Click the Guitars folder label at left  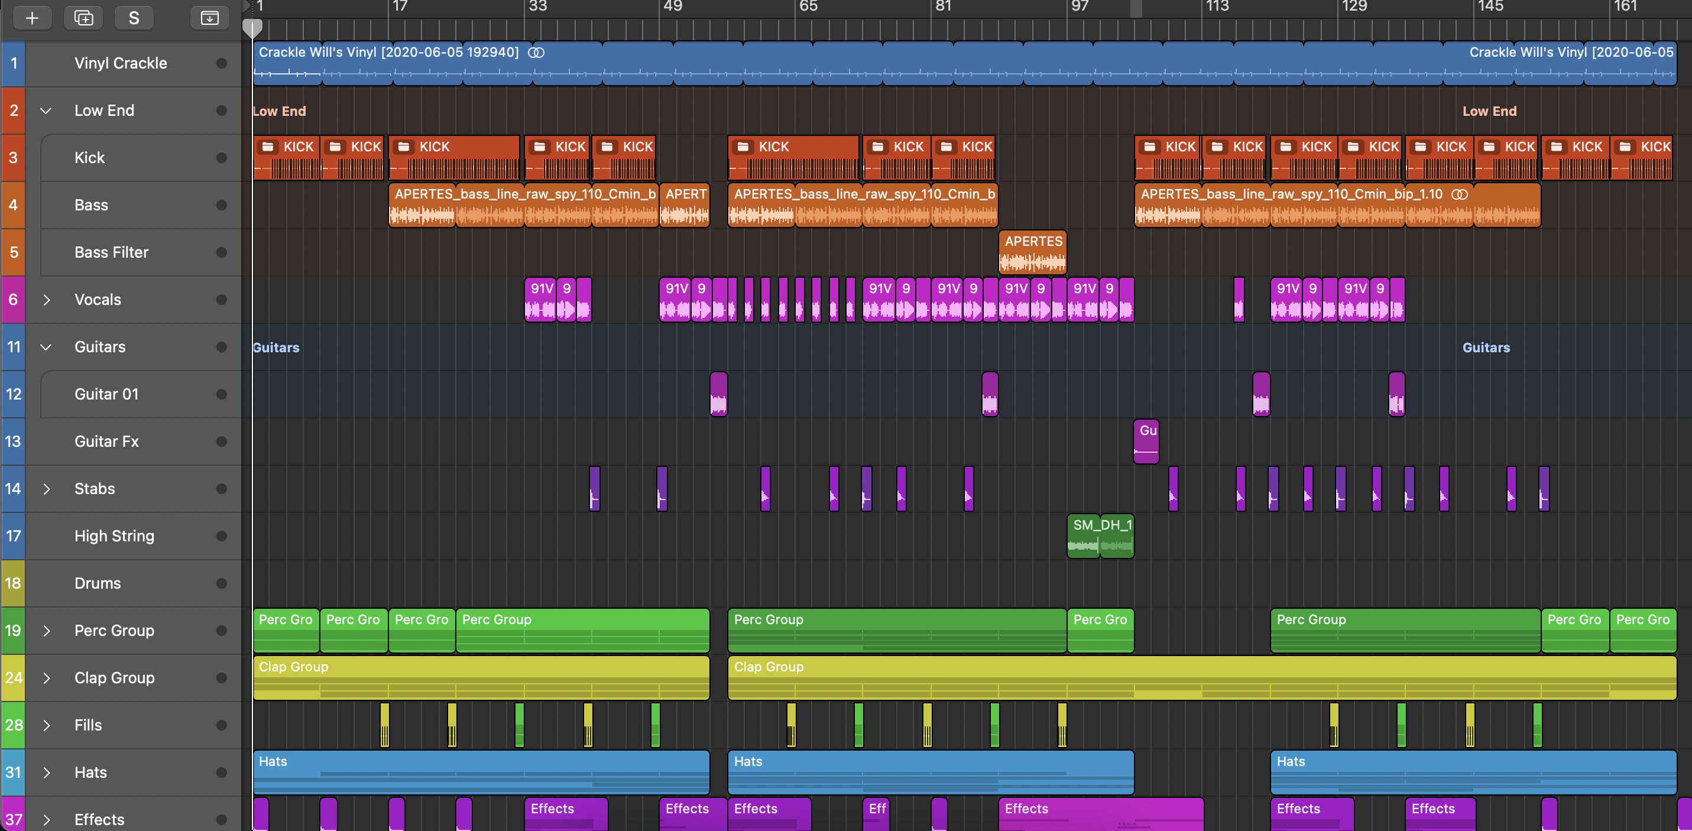pos(276,348)
